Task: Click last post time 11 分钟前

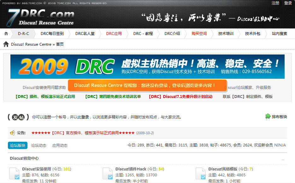Action: (x=48, y=181)
